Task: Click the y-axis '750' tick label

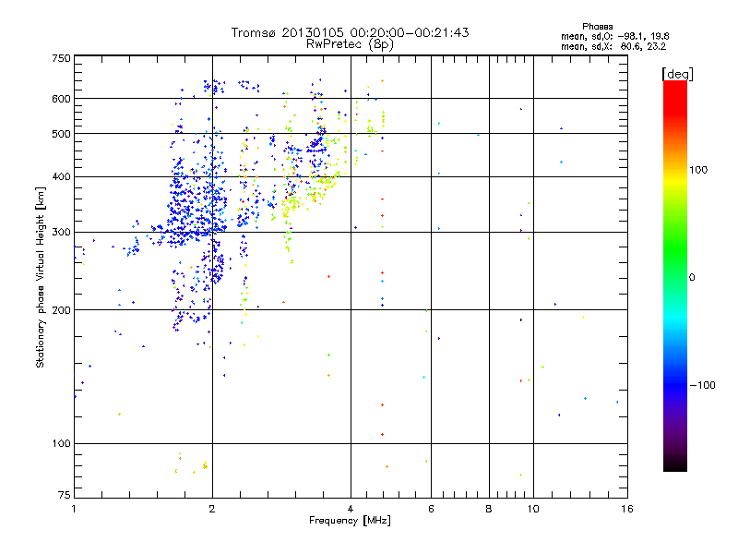Action: (x=61, y=58)
